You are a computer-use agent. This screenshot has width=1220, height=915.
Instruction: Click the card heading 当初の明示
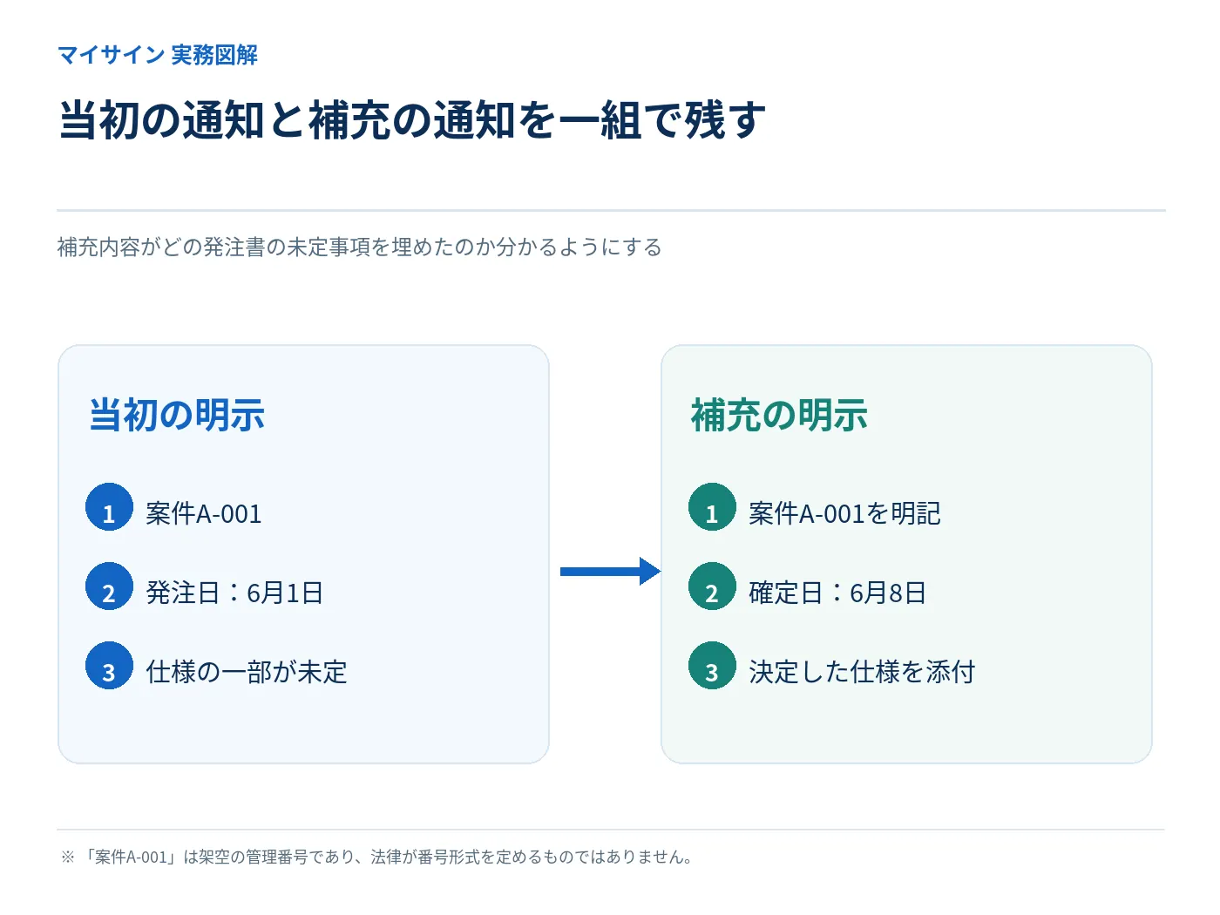pyautogui.click(x=177, y=415)
